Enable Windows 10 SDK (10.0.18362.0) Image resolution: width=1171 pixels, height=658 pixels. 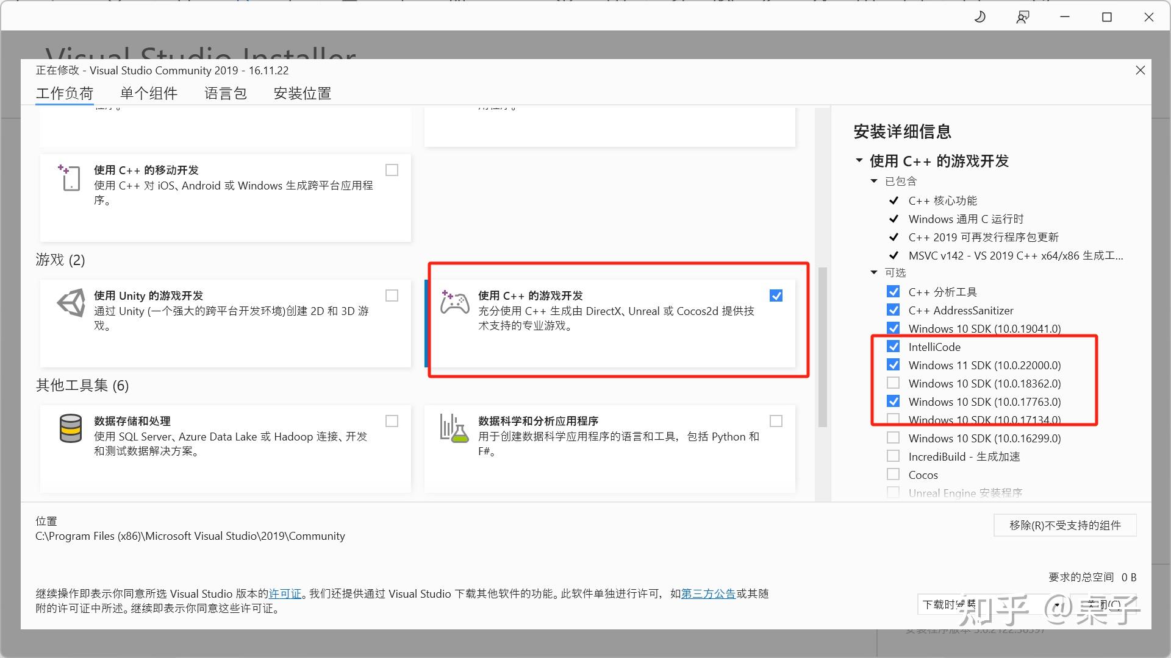point(893,383)
